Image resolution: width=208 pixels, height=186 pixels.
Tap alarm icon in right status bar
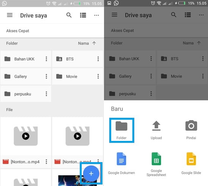click(153, 3)
